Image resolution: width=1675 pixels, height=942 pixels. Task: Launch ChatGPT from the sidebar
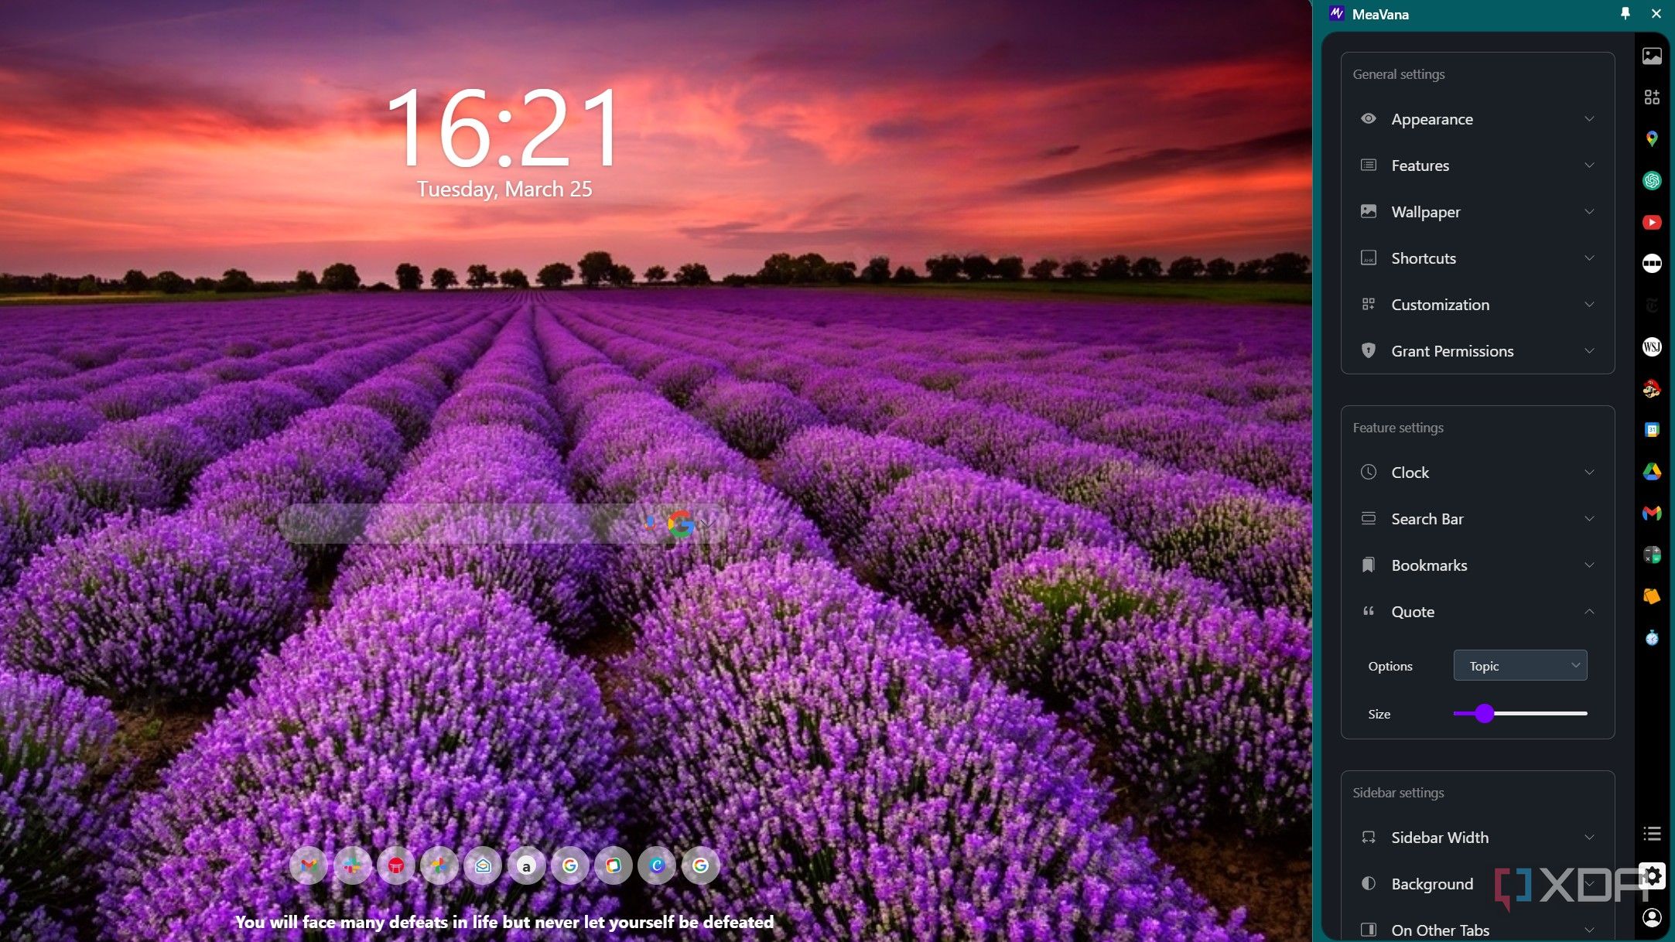click(x=1651, y=181)
